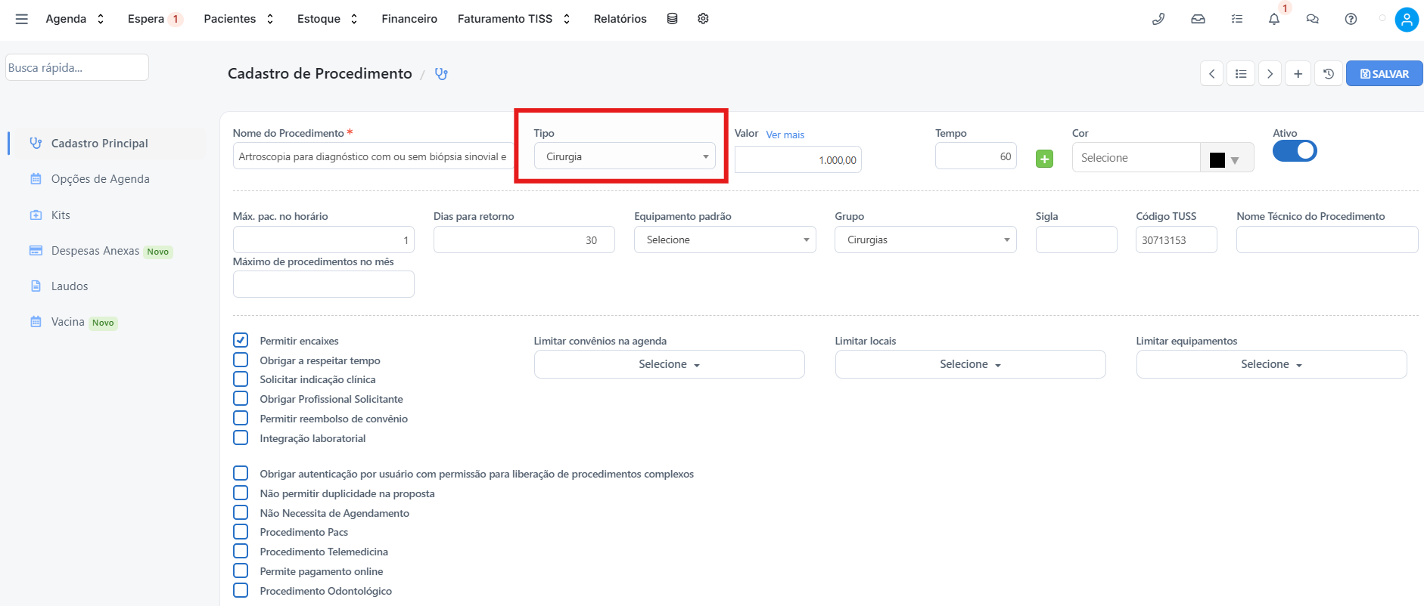Expand the Limitar equipamentos selector

(x=1271, y=364)
